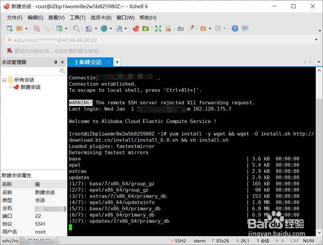The image size is (323, 245).
Task: Open the 编辑(E) menu
Action: coord(35,18)
